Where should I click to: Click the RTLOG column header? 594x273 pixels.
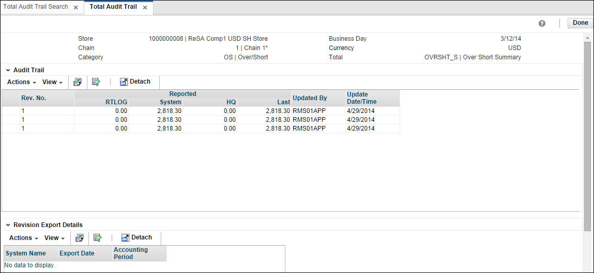[x=101, y=102]
